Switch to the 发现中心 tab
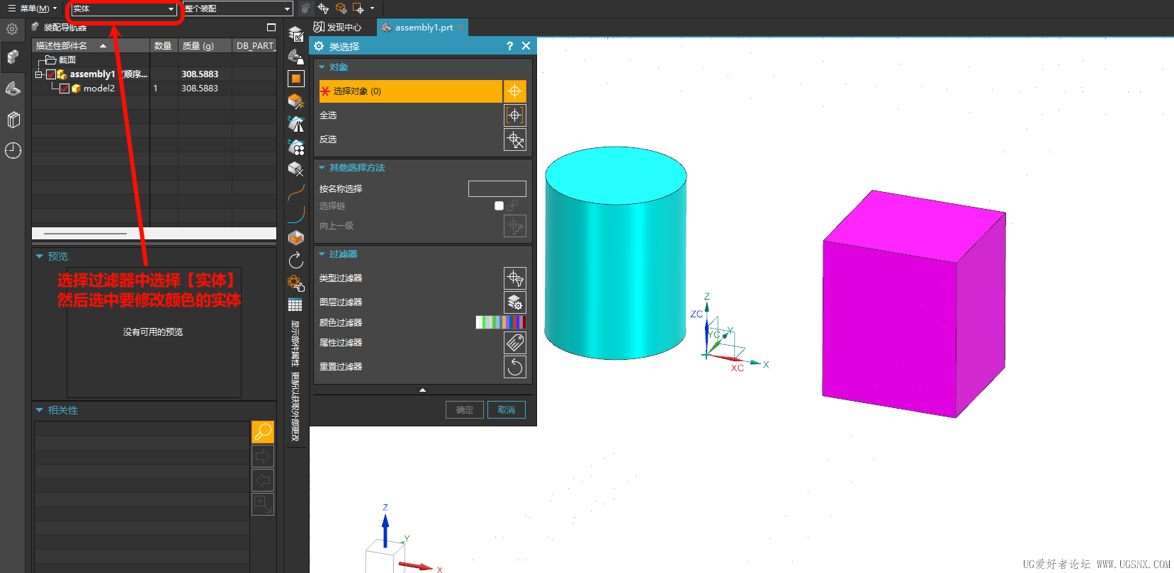This screenshot has width=1174, height=573. (x=339, y=28)
